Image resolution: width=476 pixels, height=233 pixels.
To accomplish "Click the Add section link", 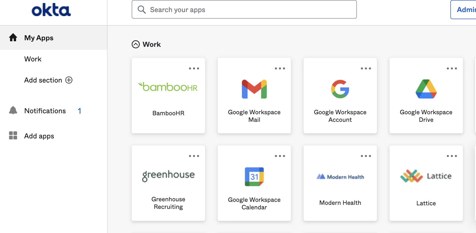I will [43, 80].
